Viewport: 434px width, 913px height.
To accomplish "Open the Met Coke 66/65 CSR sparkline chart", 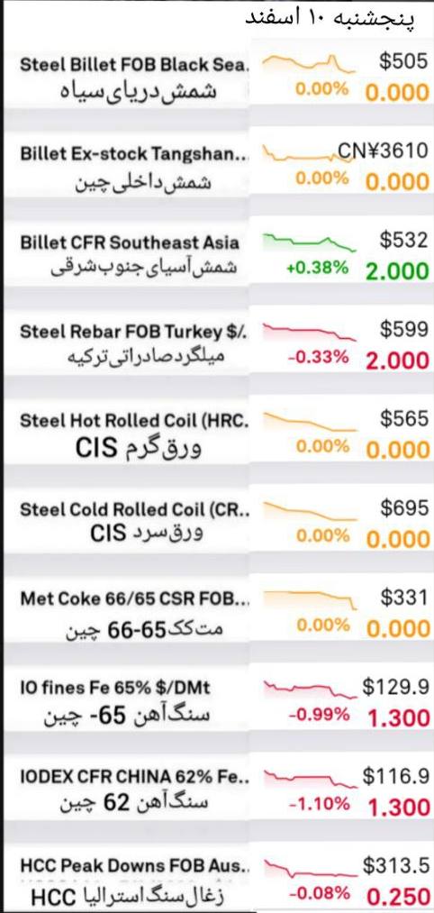I will [308, 599].
